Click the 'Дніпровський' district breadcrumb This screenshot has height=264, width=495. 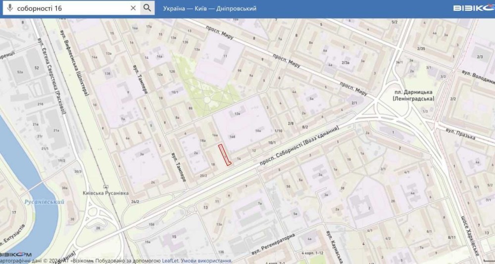tap(236, 8)
